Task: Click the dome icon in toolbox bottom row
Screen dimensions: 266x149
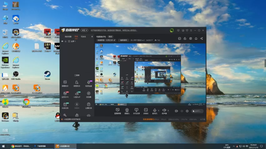Action: click(77, 115)
